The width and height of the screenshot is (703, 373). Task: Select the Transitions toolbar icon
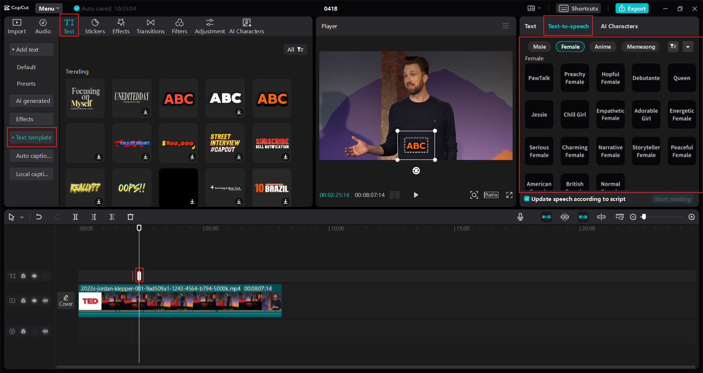[x=150, y=26]
